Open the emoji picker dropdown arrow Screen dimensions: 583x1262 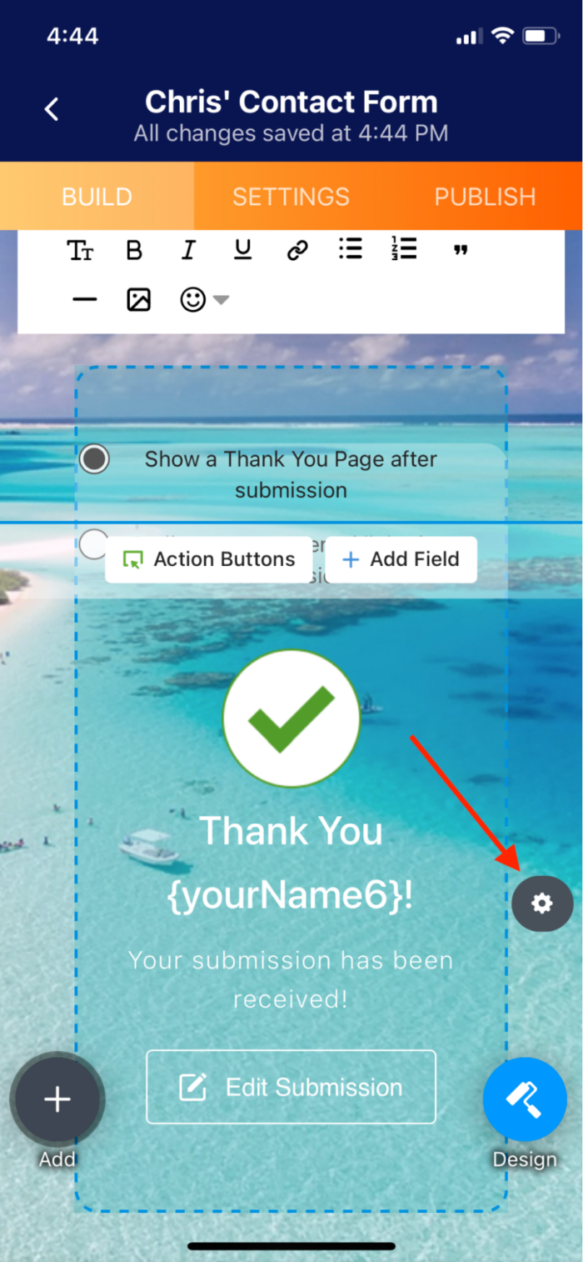coord(221,300)
